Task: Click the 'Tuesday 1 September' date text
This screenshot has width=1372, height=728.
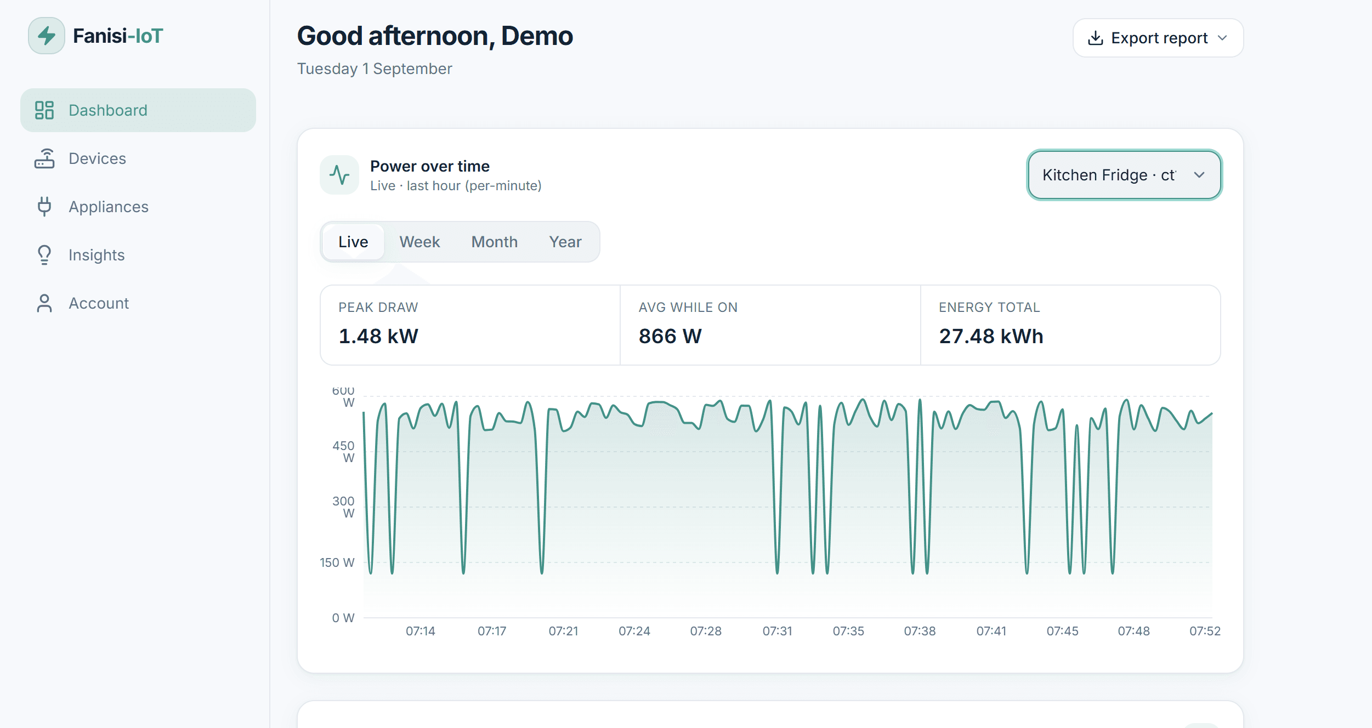Action: click(x=375, y=69)
